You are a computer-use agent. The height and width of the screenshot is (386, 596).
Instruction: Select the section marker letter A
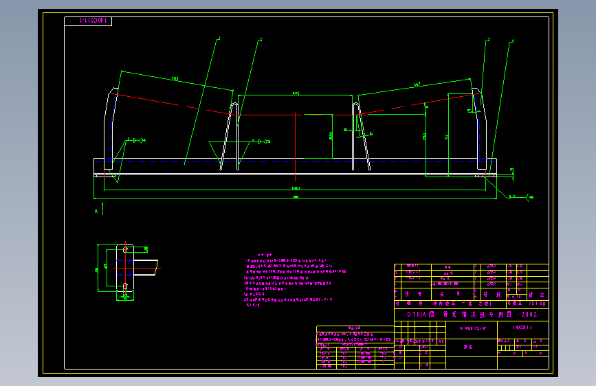96,211
